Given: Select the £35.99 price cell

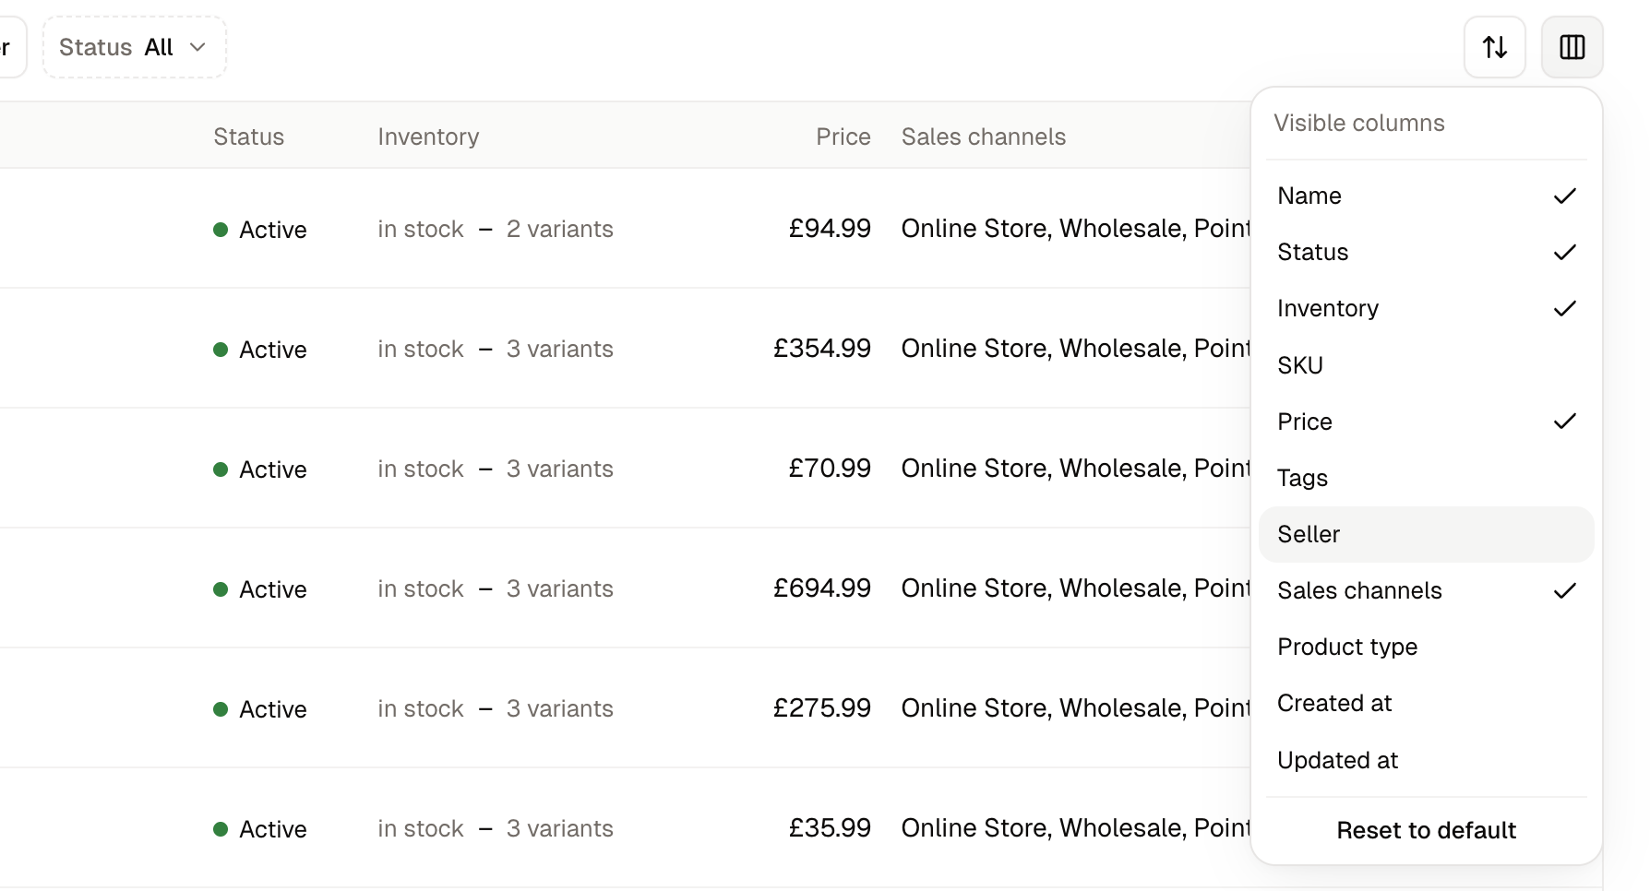Looking at the screenshot, I should coord(830,827).
